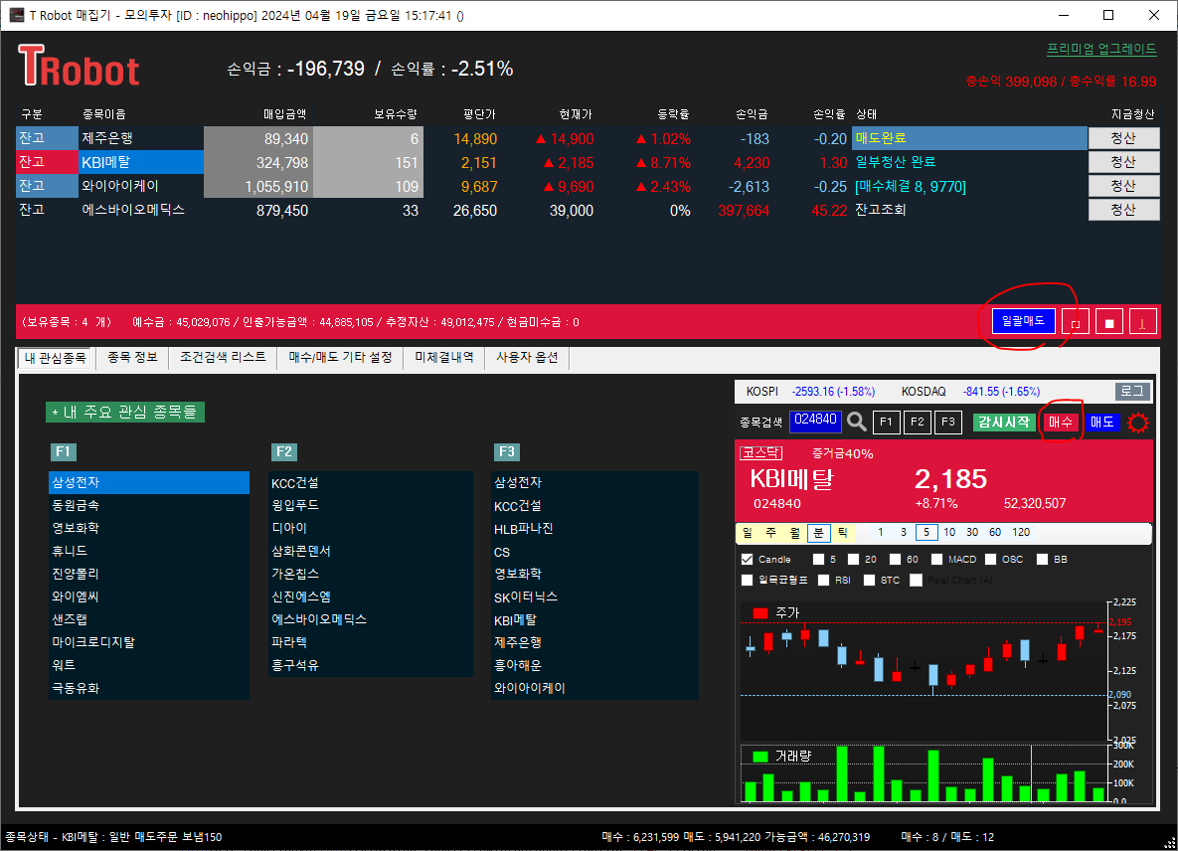Open the 조건검색 리스트 tab

pos(223,357)
